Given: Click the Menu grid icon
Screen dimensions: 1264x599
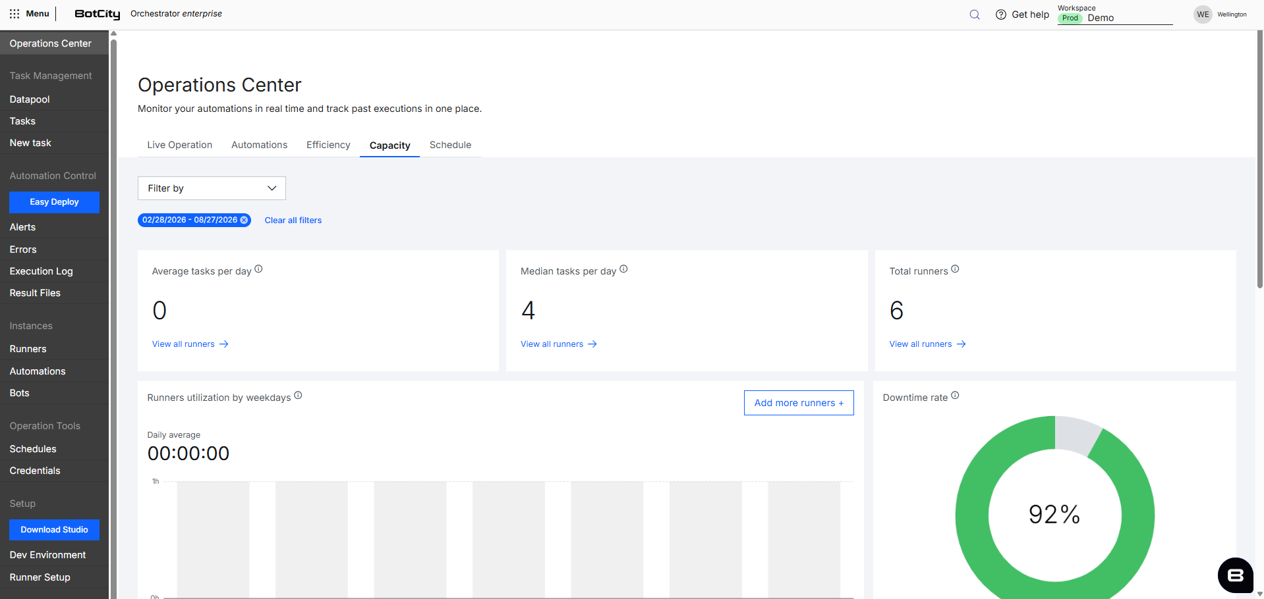Looking at the screenshot, I should pos(14,14).
